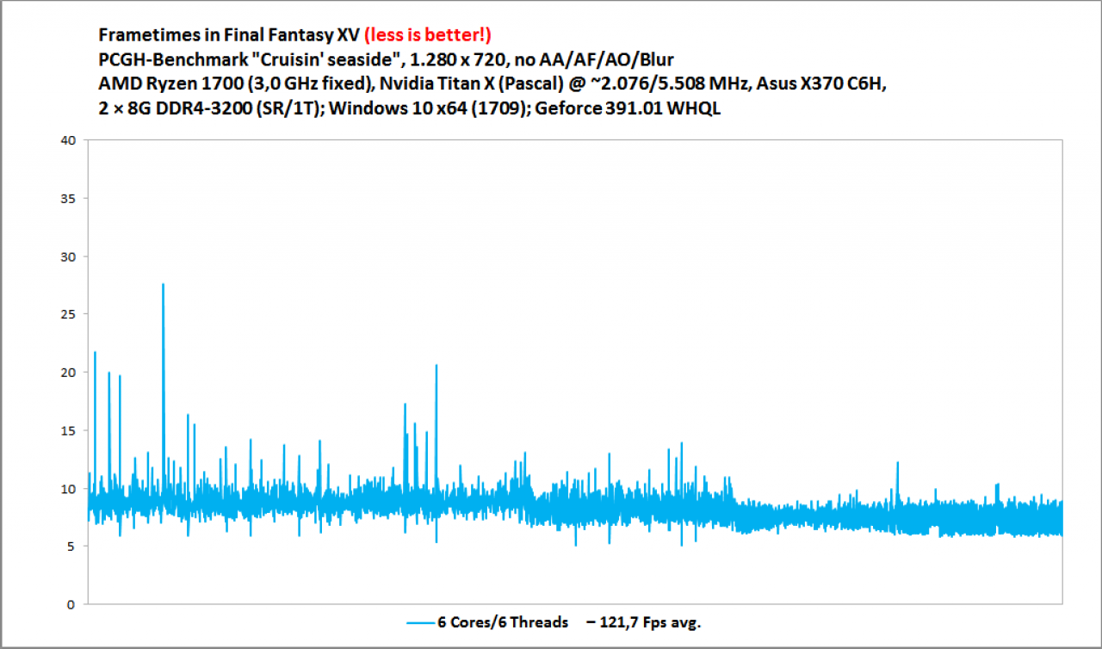Click the red "(less is better!)" text
This screenshot has height=649, width=1102.
point(428,35)
